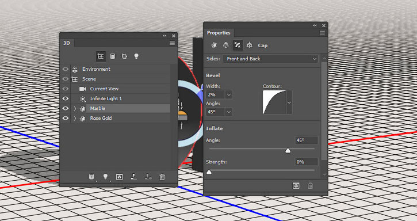Click the Infinite Light 1 sun icon
417x221 pixels.
coord(83,99)
